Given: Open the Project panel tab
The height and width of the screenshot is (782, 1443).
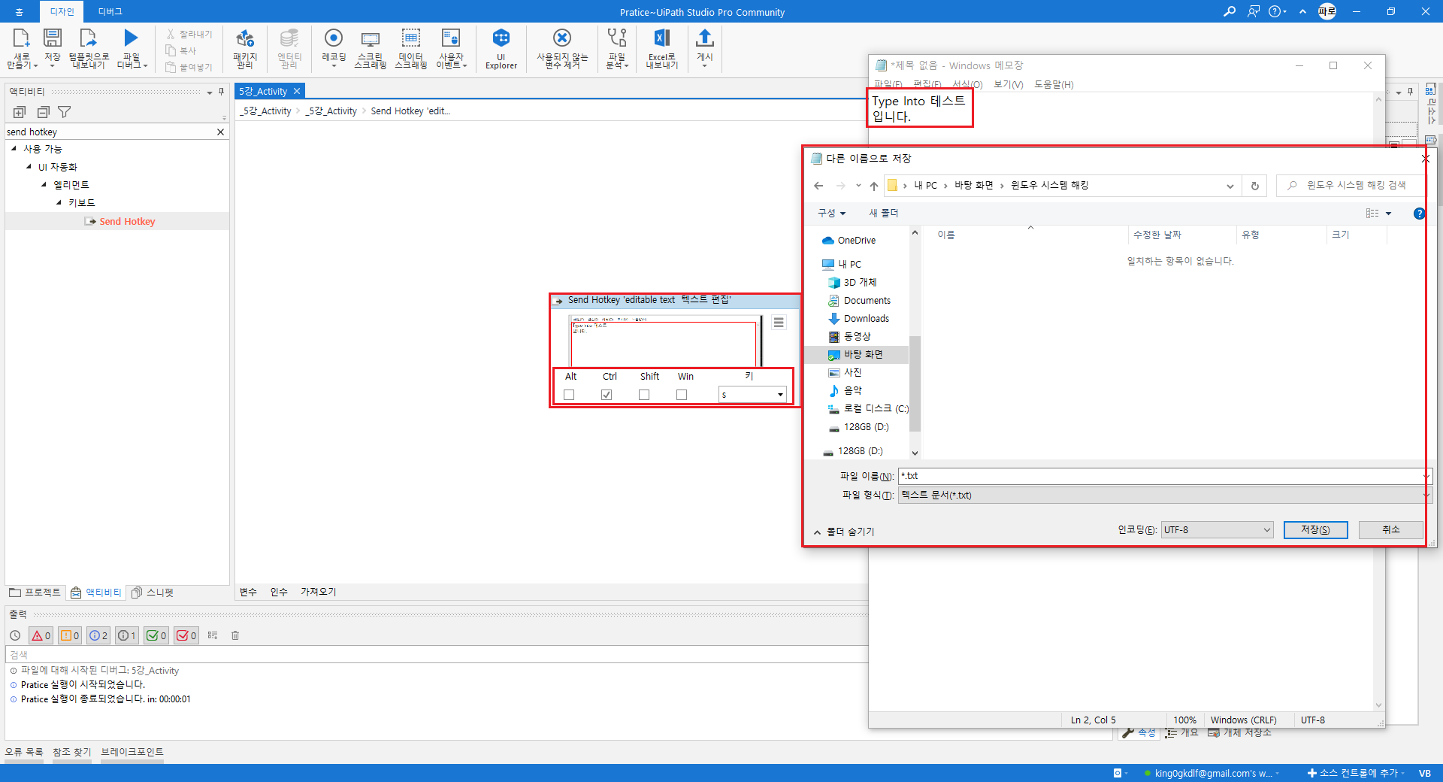Looking at the screenshot, I should click(x=35, y=593).
